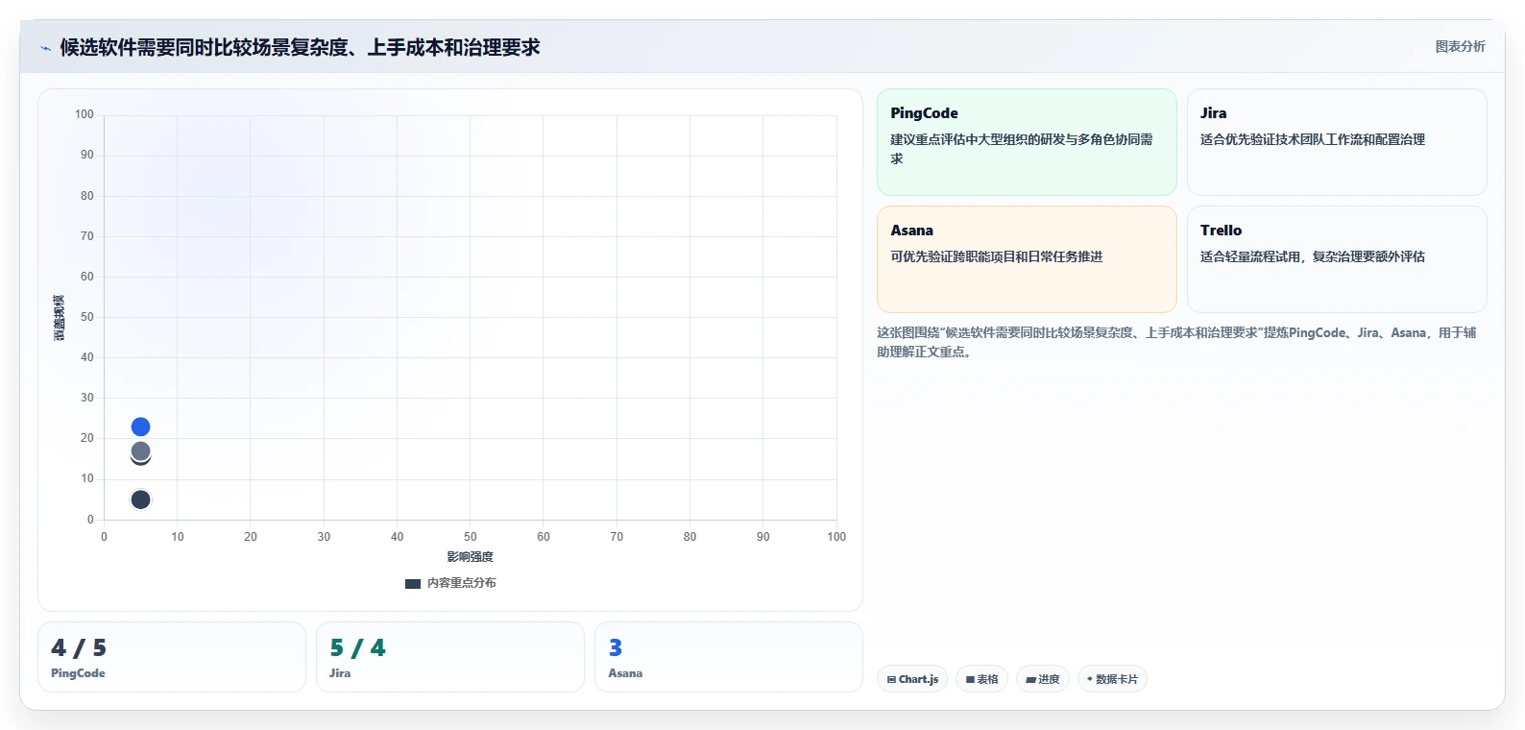Click the Chart.js tag chip
This screenshot has height=730, width=1525.
coord(912,679)
